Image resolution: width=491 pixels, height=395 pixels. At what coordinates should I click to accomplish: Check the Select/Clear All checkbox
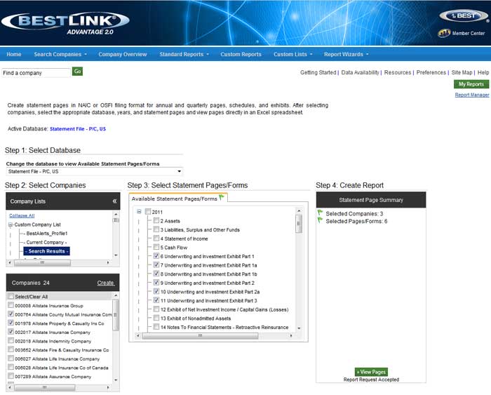tap(11, 296)
